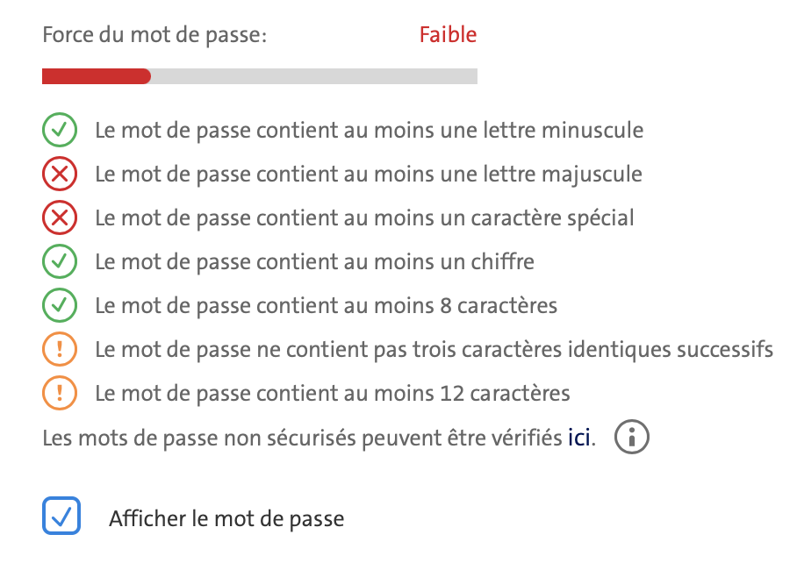
Task: Open the info icon next to 'ici'
Action: [631, 436]
